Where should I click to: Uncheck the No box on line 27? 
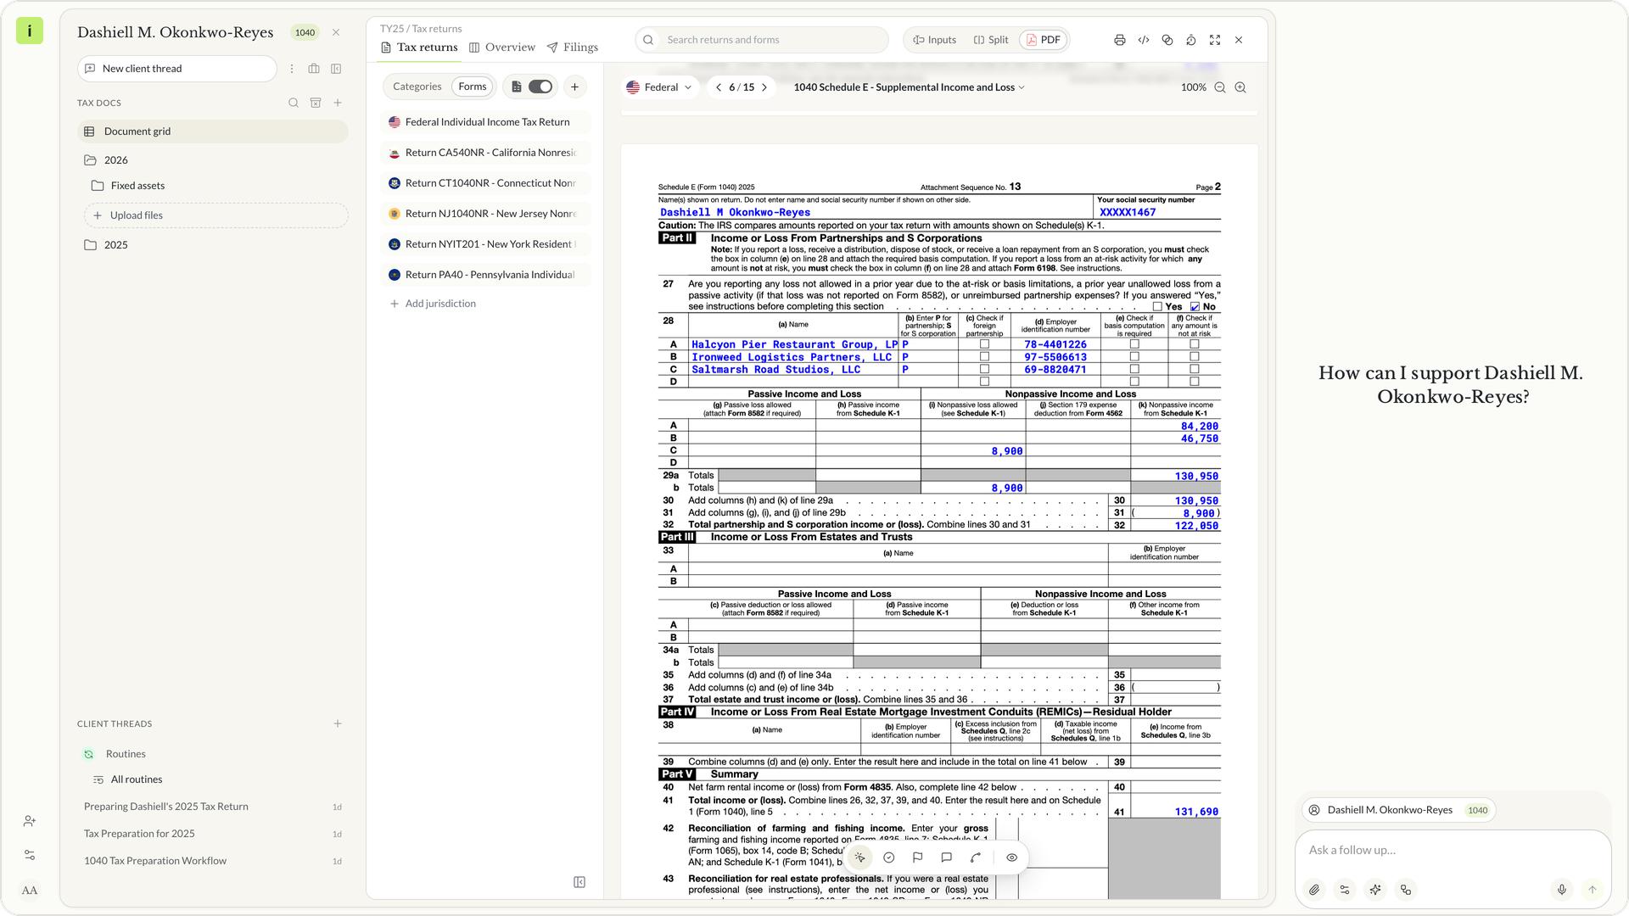(x=1195, y=307)
